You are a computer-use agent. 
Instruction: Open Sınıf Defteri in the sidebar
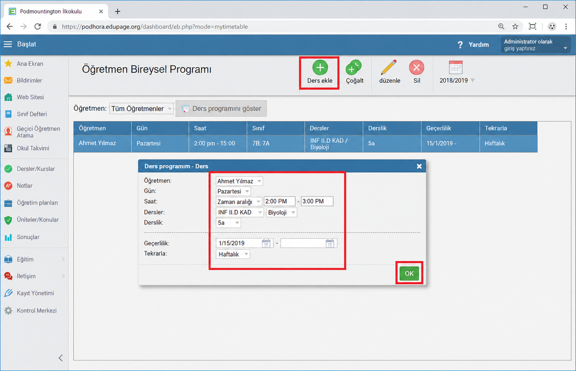click(32, 114)
